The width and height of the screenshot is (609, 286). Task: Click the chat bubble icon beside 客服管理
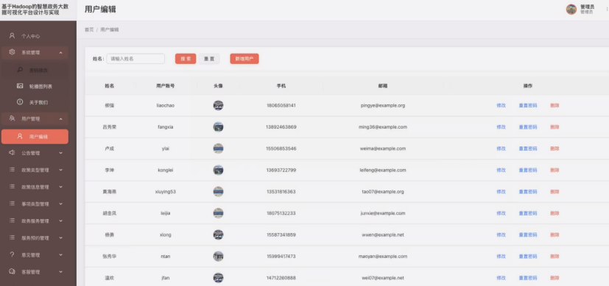pyautogui.click(x=12, y=271)
